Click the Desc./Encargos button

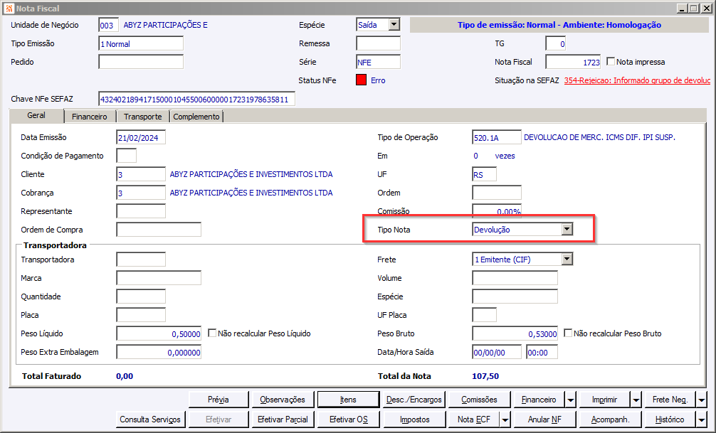point(414,400)
